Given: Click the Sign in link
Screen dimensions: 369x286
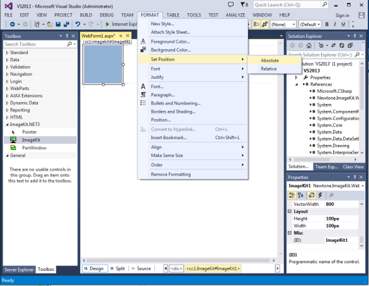Looking at the screenshot, I should pos(343,16).
